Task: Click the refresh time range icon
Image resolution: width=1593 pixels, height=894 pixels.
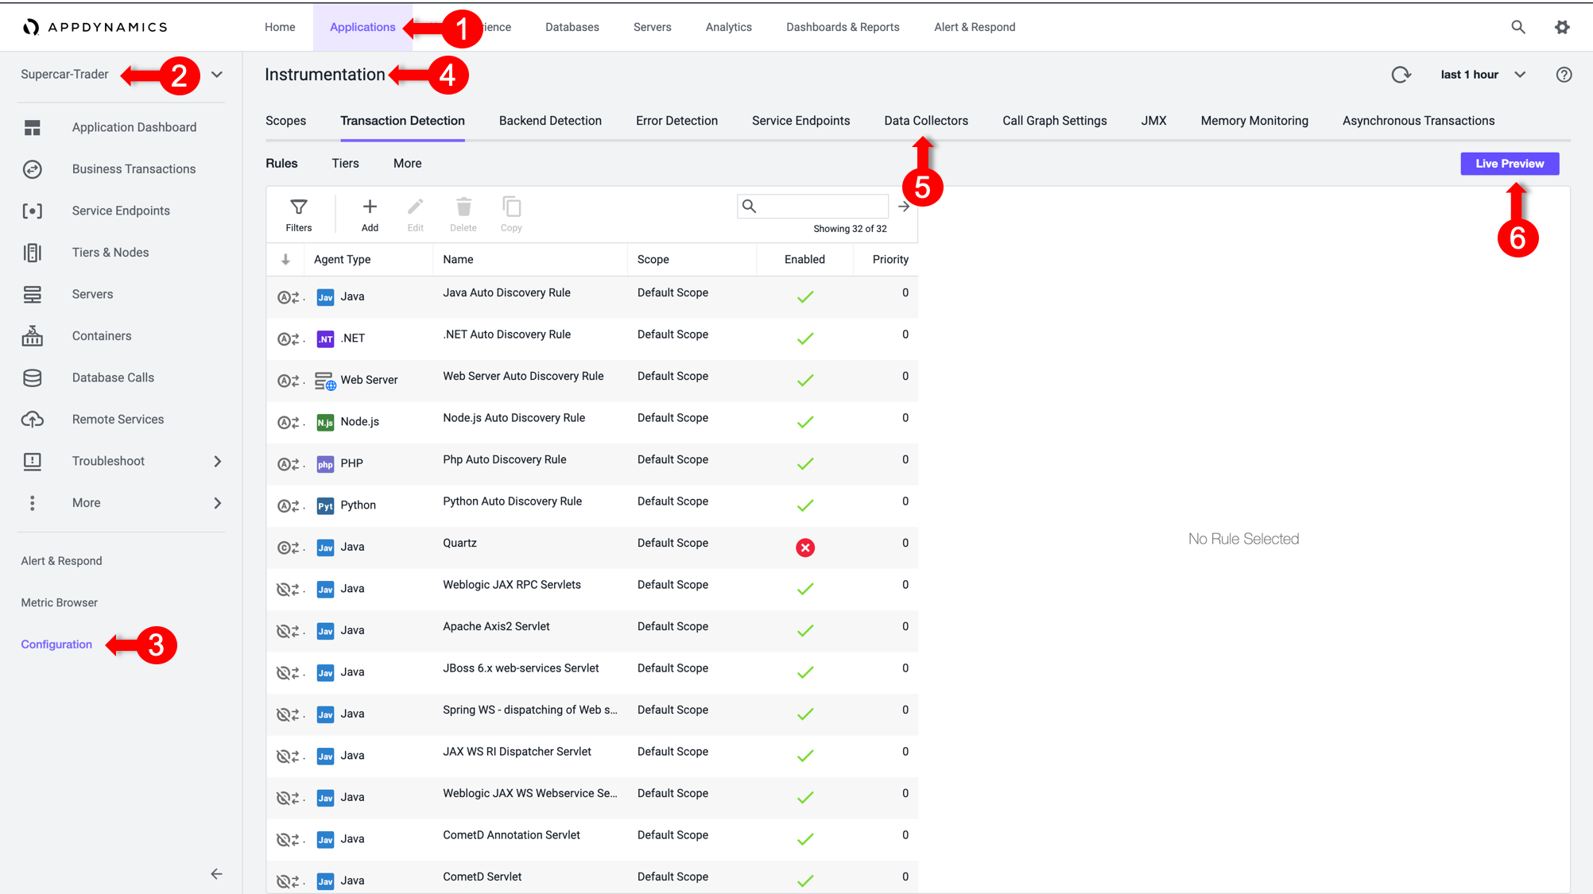Action: pos(1401,75)
